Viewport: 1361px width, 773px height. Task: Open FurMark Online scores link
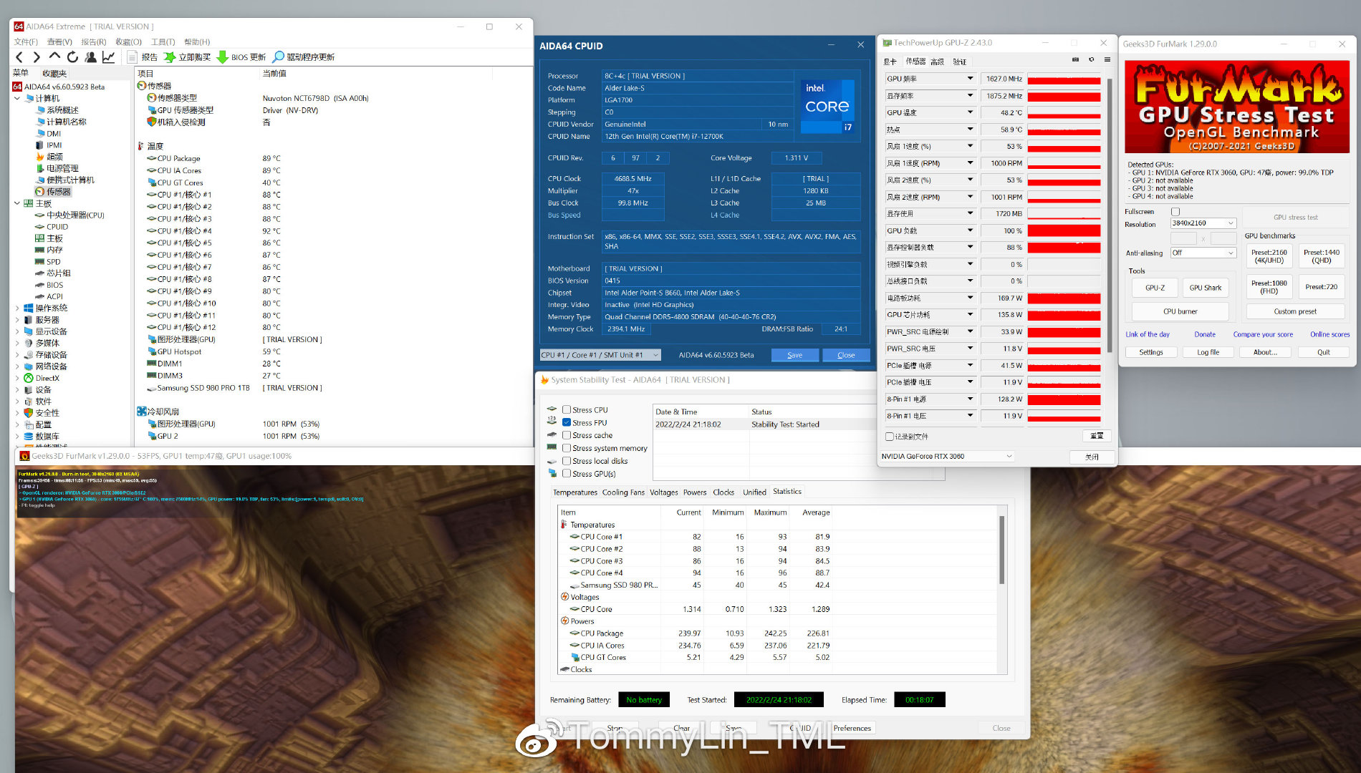pos(1329,335)
